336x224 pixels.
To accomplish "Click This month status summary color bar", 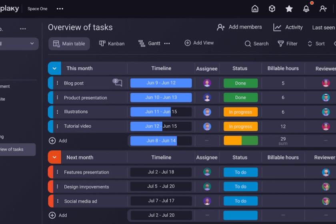I will [x=241, y=141].
